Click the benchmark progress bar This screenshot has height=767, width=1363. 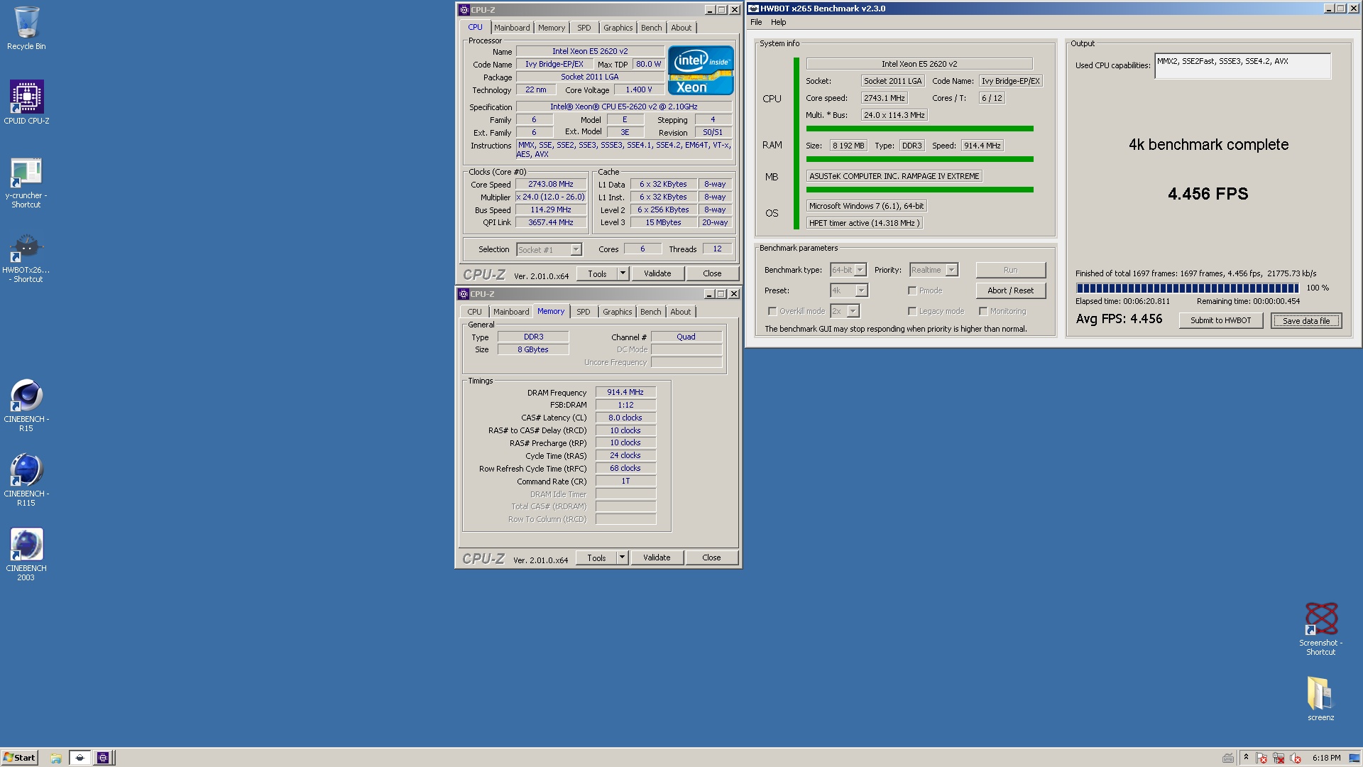point(1187,288)
